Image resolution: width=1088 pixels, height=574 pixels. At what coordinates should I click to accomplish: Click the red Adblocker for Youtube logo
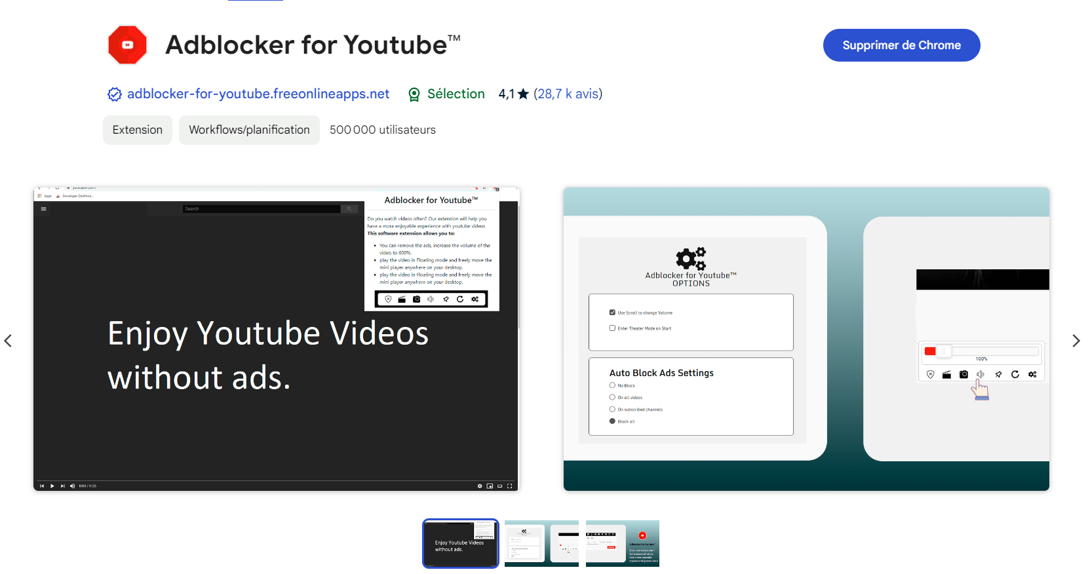(x=127, y=45)
